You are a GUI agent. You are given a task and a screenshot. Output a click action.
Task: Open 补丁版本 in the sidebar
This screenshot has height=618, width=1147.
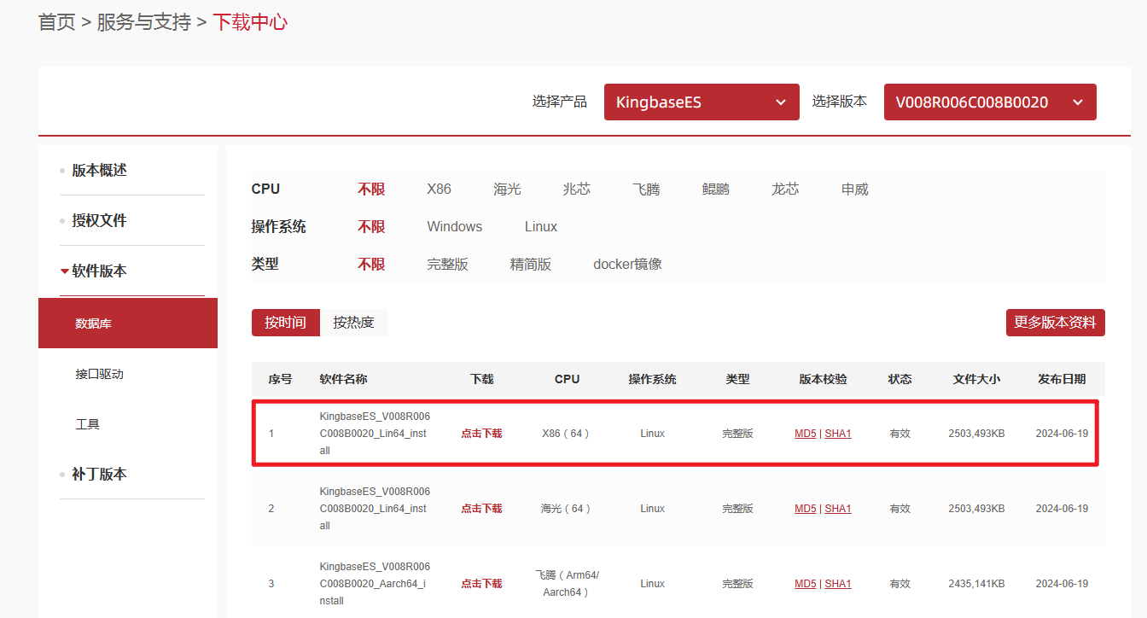click(99, 475)
